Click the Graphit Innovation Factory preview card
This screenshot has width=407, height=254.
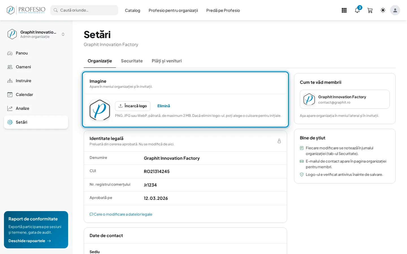(x=345, y=99)
